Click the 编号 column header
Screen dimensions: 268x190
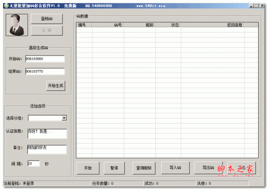84,25
